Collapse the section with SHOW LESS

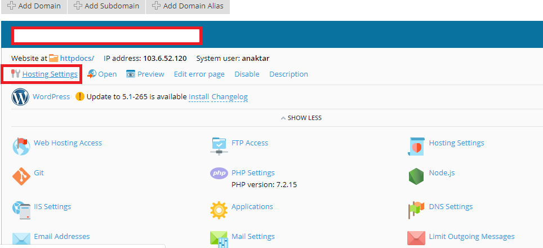click(x=301, y=118)
